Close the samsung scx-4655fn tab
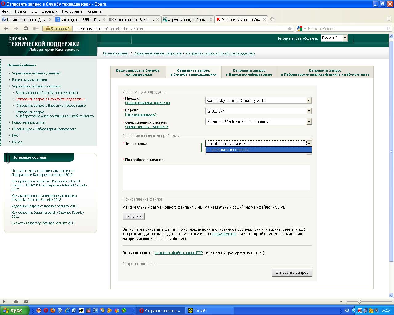 [x=104, y=19]
